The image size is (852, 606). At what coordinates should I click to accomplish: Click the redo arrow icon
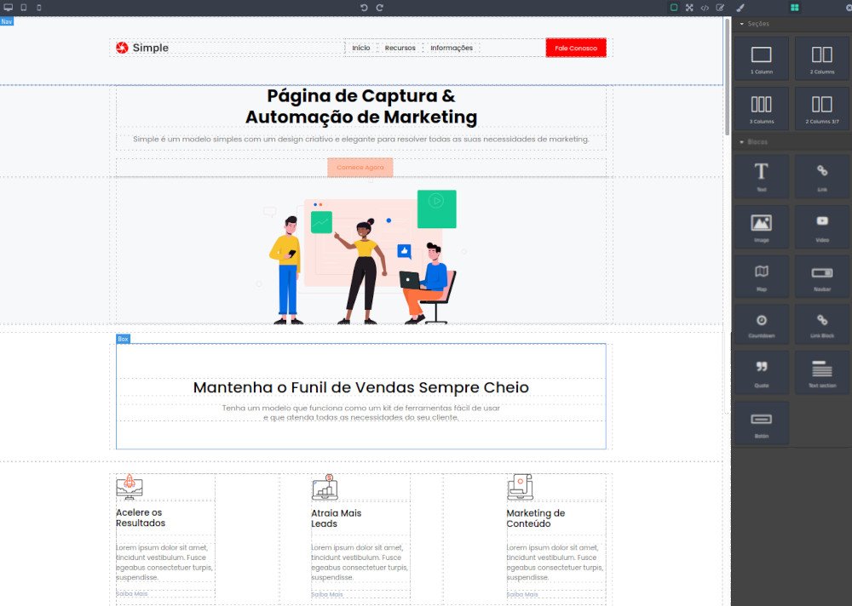(x=380, y=8)
